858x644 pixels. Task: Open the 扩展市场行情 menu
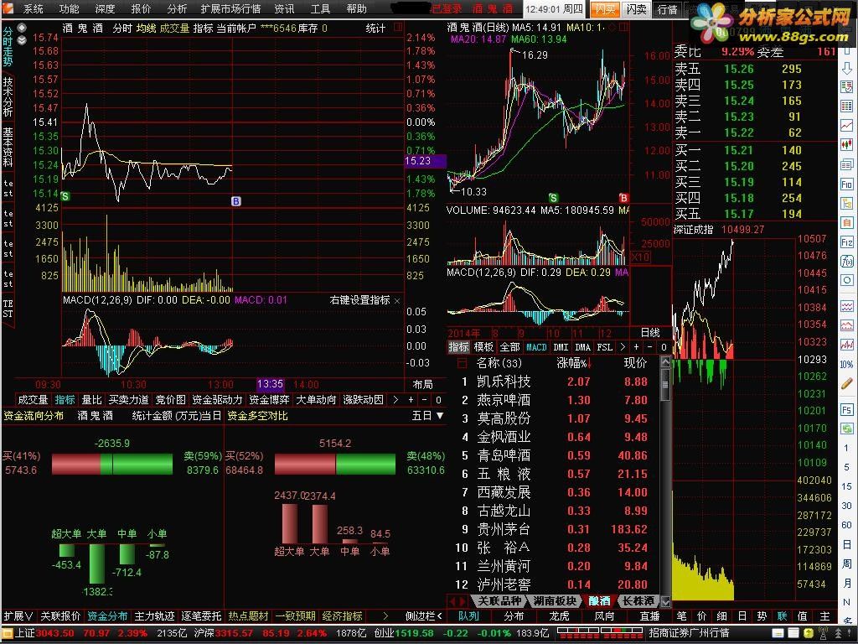tap(230, 8)
